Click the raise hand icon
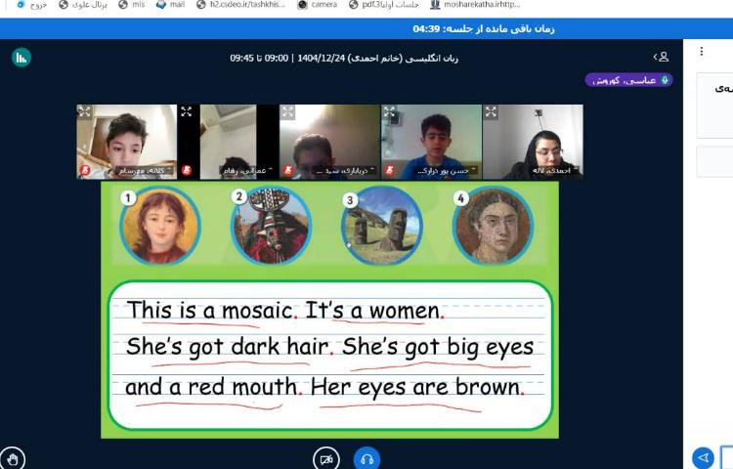 [x=13, y=458]
